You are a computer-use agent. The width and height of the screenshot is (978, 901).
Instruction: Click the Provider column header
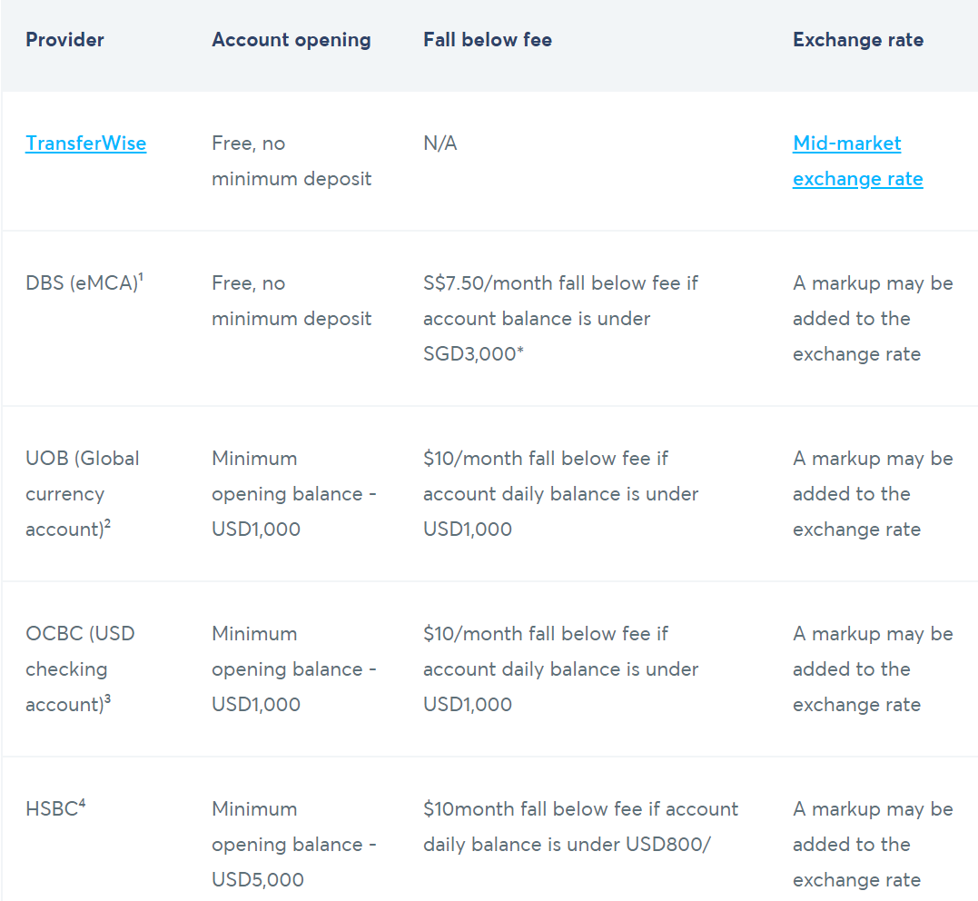click(x=64, y=40)
